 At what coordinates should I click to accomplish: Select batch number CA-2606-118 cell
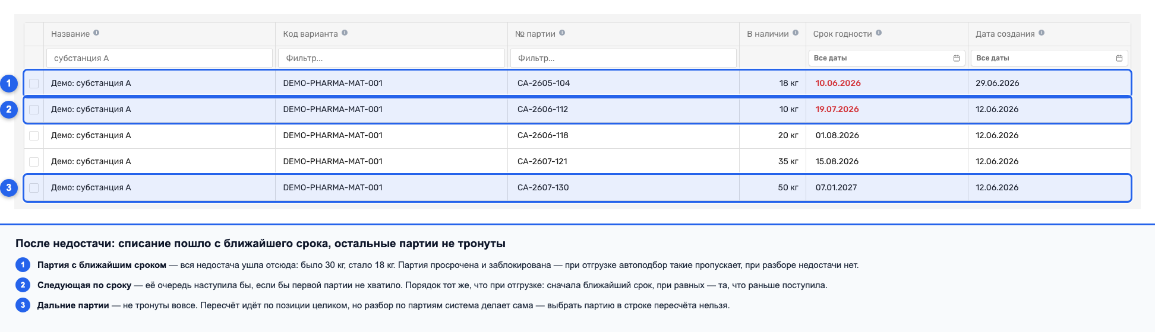point(543,135)
